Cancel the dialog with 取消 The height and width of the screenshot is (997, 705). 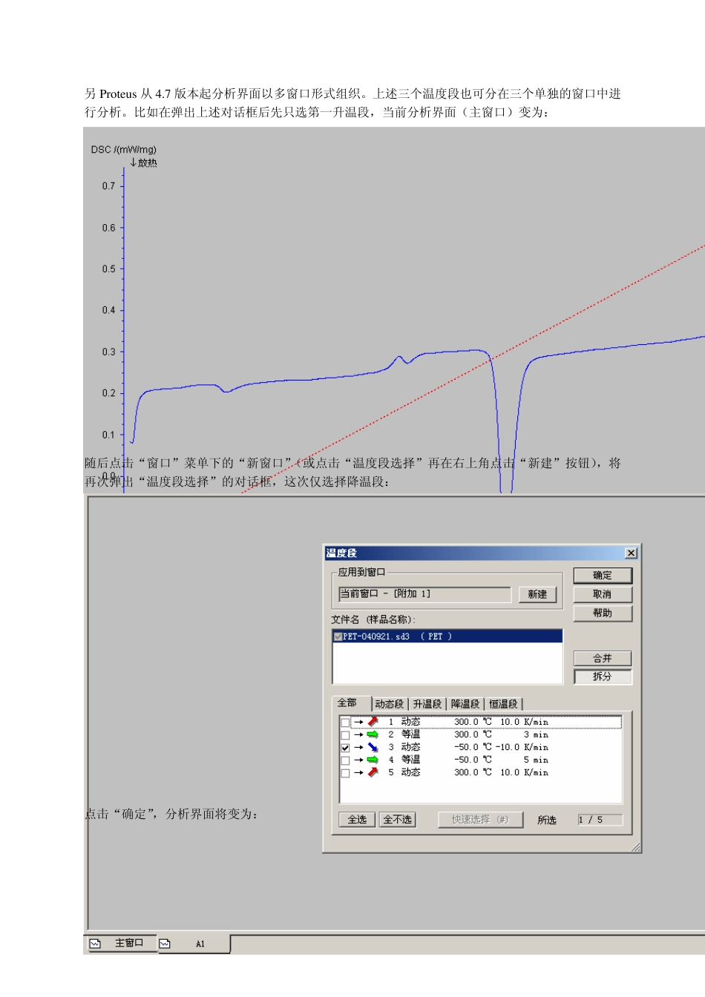click(x=603, y=594)
